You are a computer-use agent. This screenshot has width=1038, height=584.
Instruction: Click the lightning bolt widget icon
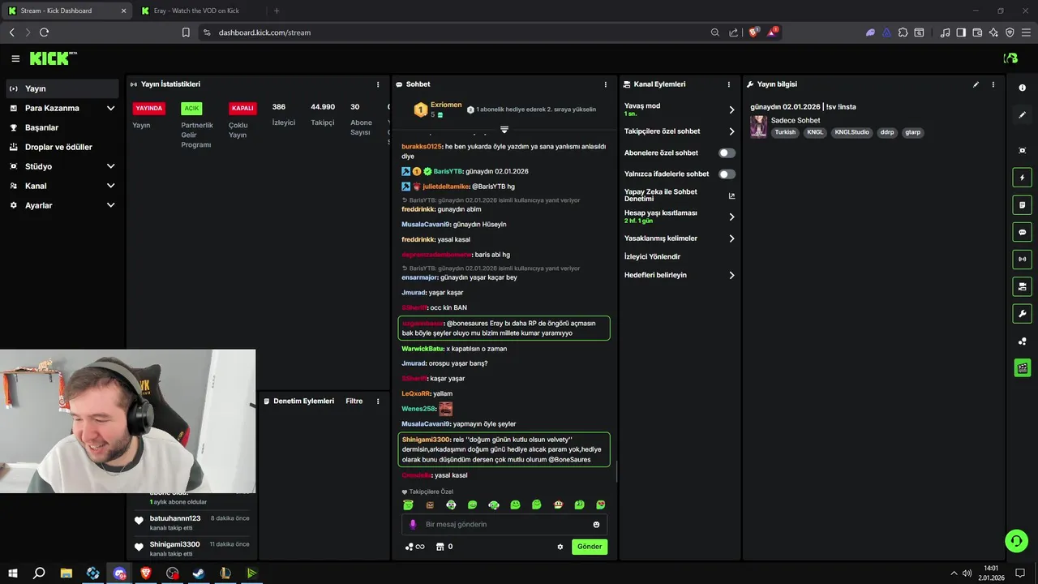(x=1022, y=178)
